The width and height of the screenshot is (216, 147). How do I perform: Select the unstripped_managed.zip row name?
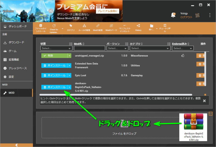coord(89,56)
